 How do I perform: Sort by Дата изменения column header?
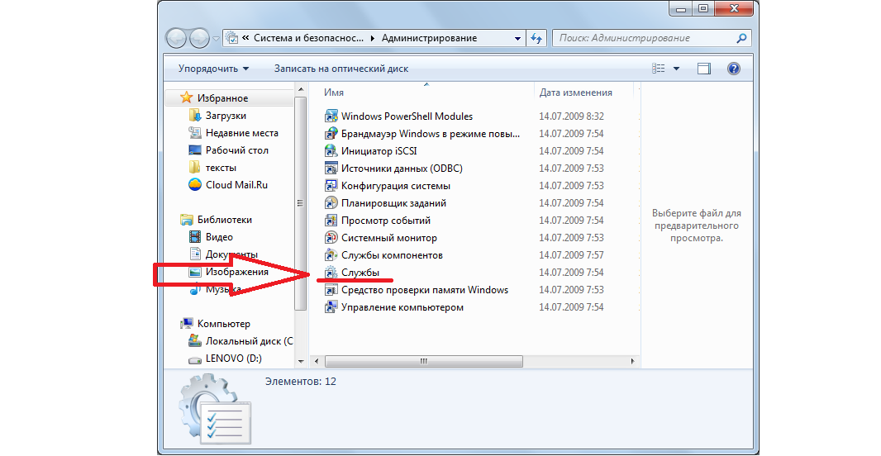(x=575, y=93)
